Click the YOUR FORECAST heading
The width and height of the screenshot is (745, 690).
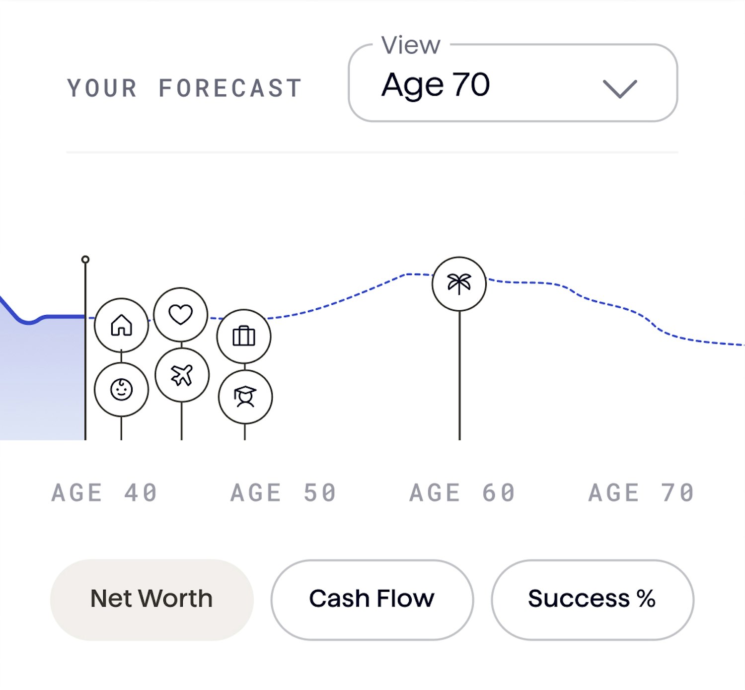click(x=184, y=88)
